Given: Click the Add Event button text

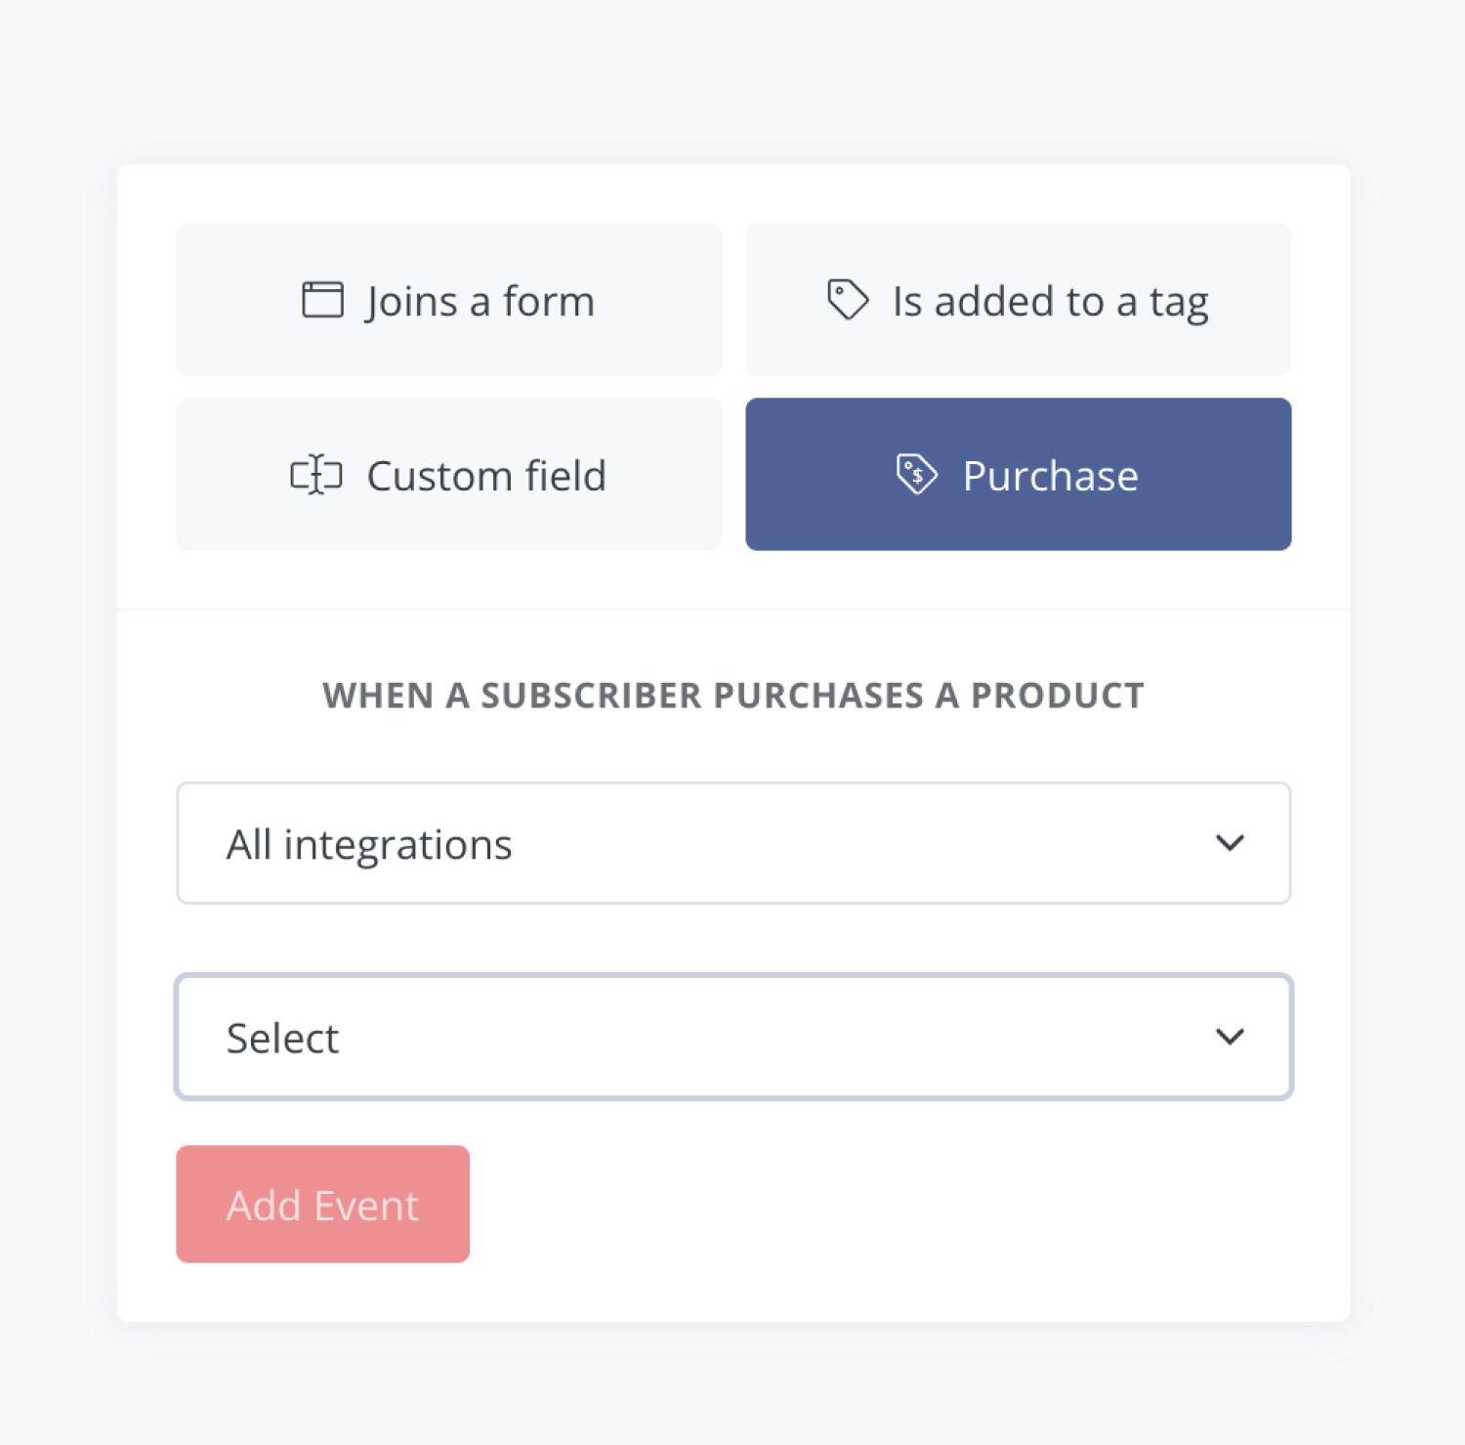Looking at the screenshot, I should 322,1205.
